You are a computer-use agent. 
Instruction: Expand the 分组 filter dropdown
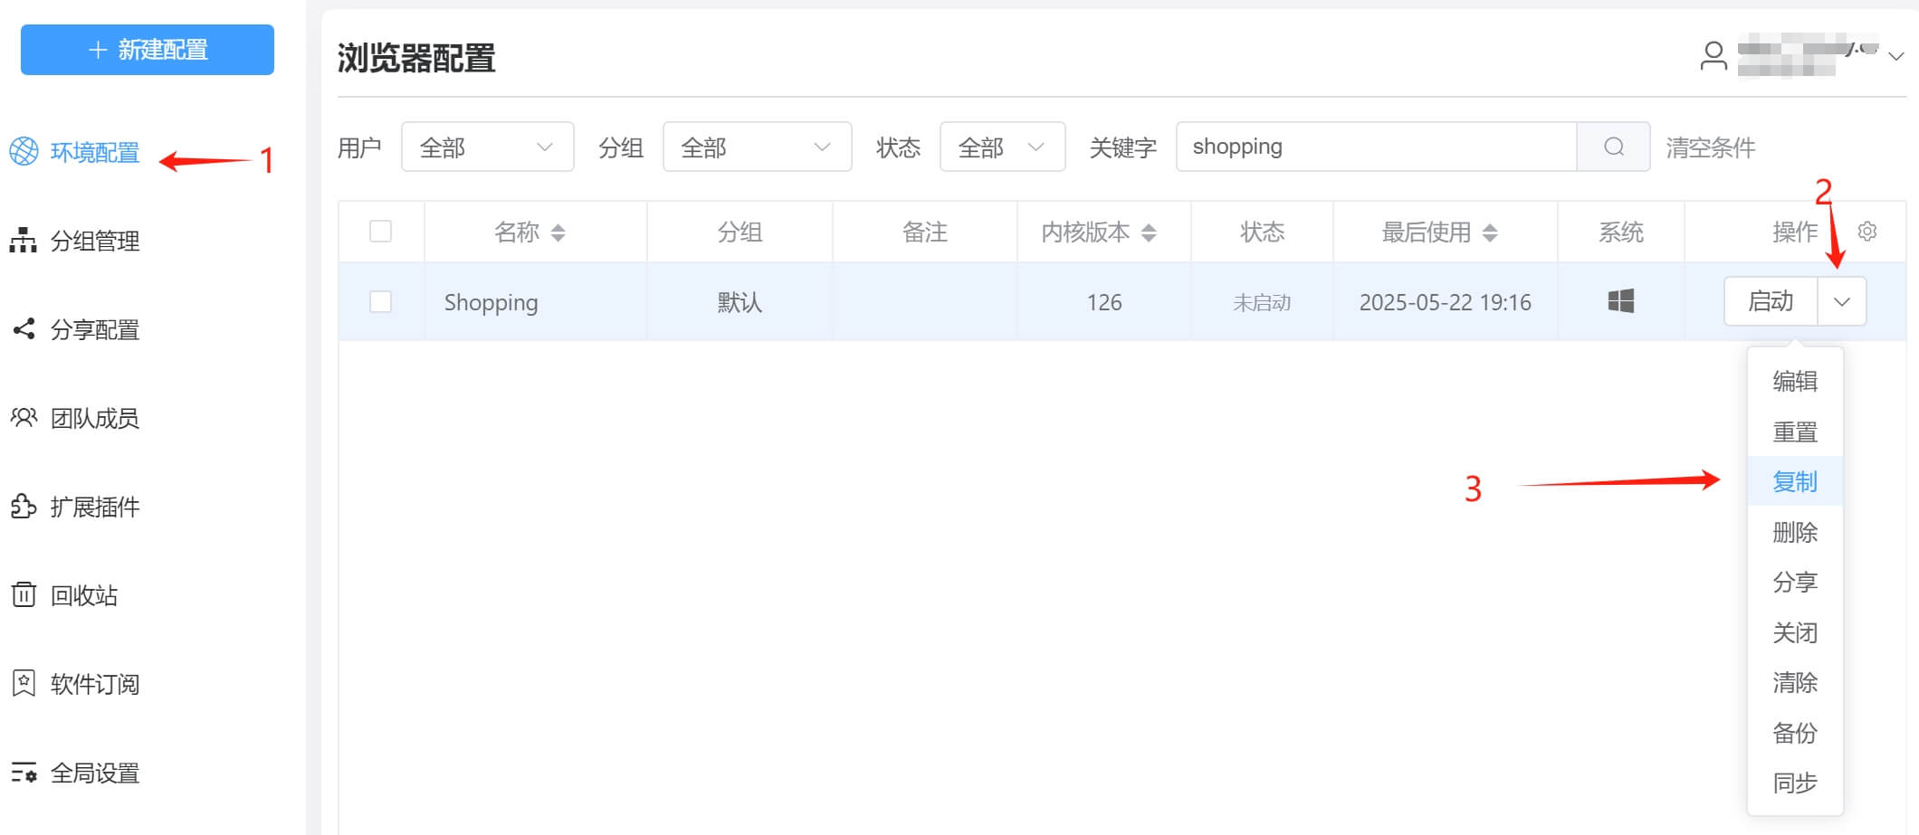757,147
